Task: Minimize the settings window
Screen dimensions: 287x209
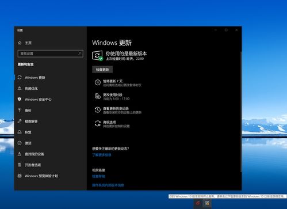Action: click(216, 30)
